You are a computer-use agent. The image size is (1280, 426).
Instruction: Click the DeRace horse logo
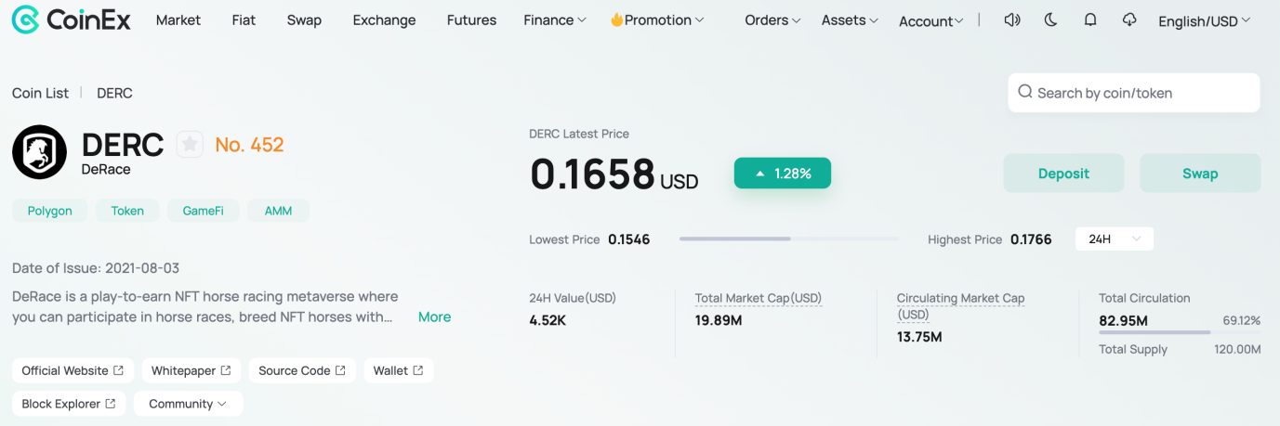click(x=39, y=152)
